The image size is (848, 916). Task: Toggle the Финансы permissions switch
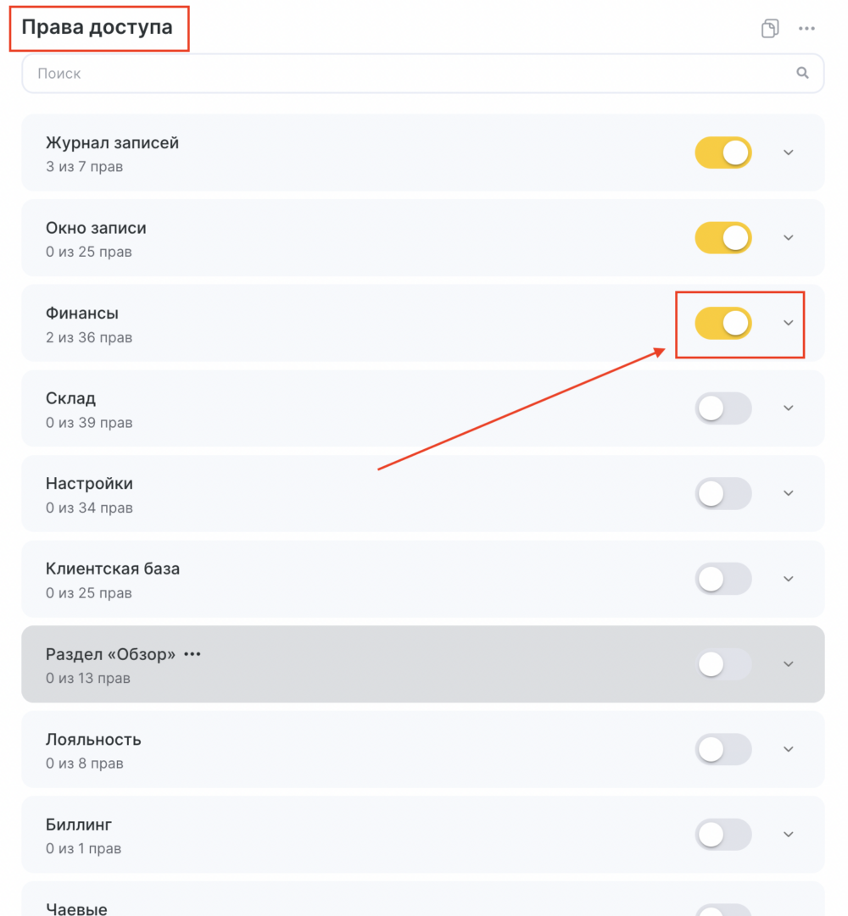pos(723,323)
